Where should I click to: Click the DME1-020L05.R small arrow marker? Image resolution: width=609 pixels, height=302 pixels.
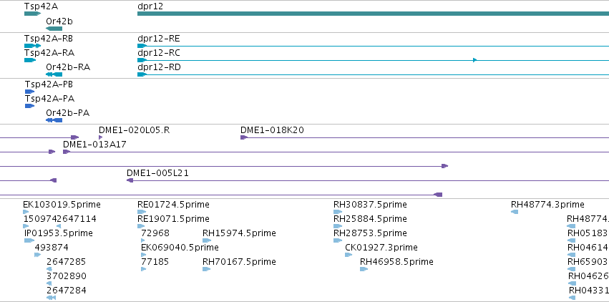coord(101,137)
